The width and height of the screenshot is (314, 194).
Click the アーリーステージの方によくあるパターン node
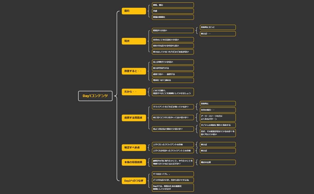pos(217,117)
